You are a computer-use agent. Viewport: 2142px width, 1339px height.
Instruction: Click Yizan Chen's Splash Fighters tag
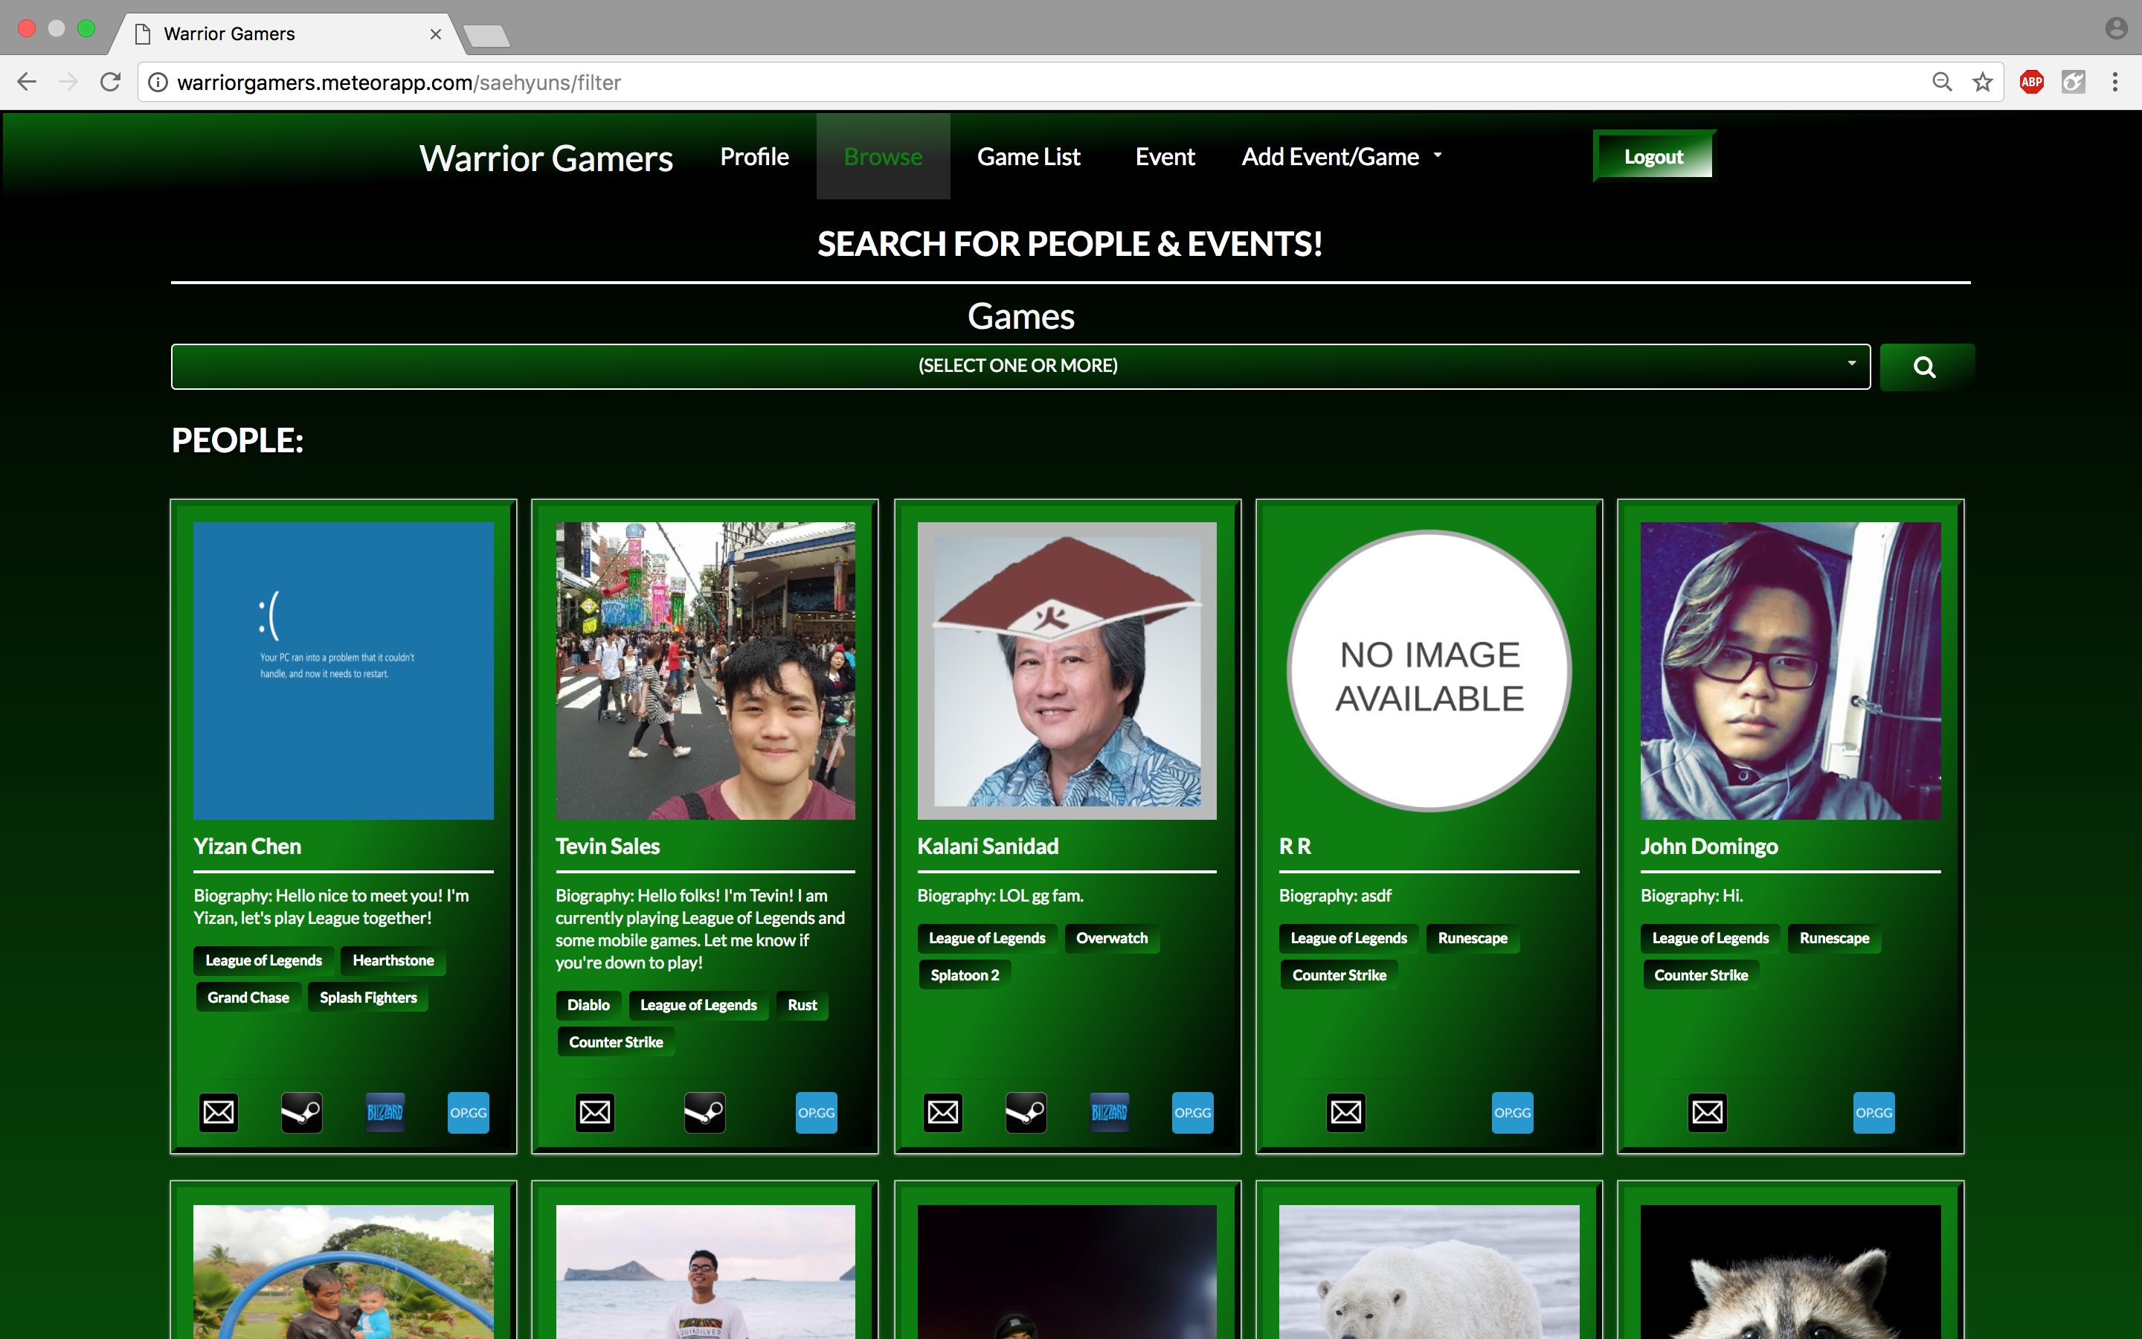pos(368,997)
